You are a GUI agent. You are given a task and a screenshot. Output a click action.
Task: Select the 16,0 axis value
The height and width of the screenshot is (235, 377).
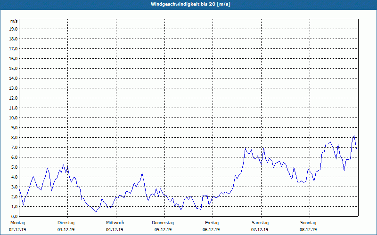coord(13,58)
